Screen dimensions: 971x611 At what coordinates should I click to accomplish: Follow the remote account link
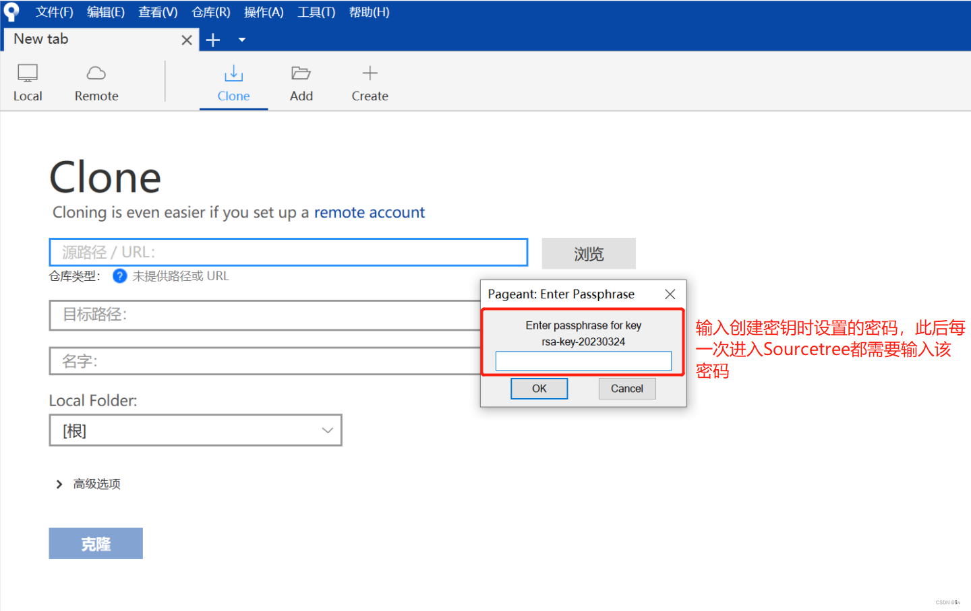coord(370,213)
